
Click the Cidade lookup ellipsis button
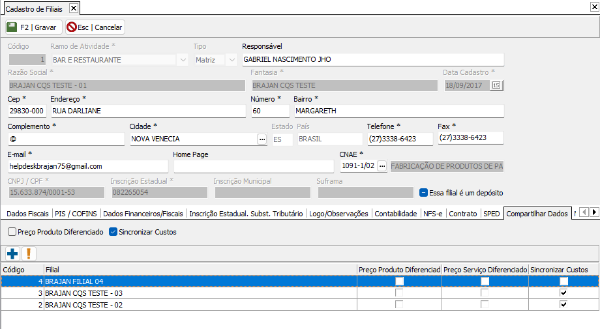click(x=262, y=139)
